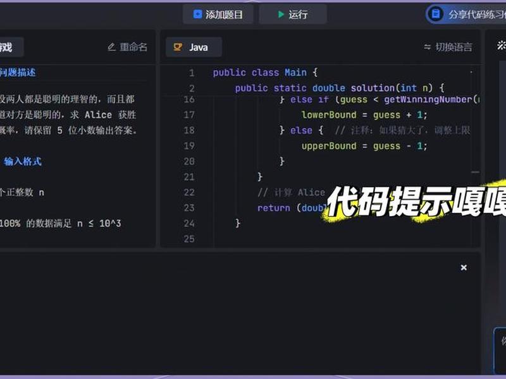This screenshot has width=506, height=379.
Task: Click the document icon on share button
Action: [x=436, y=14]
